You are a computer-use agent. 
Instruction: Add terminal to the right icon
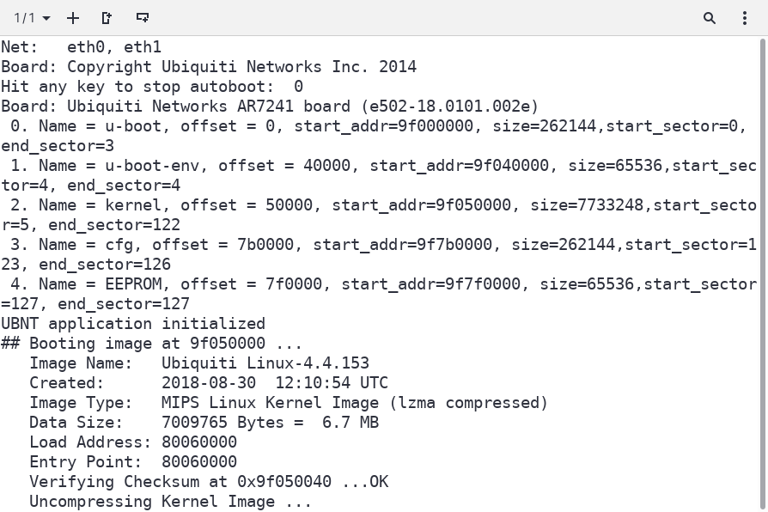107,18
